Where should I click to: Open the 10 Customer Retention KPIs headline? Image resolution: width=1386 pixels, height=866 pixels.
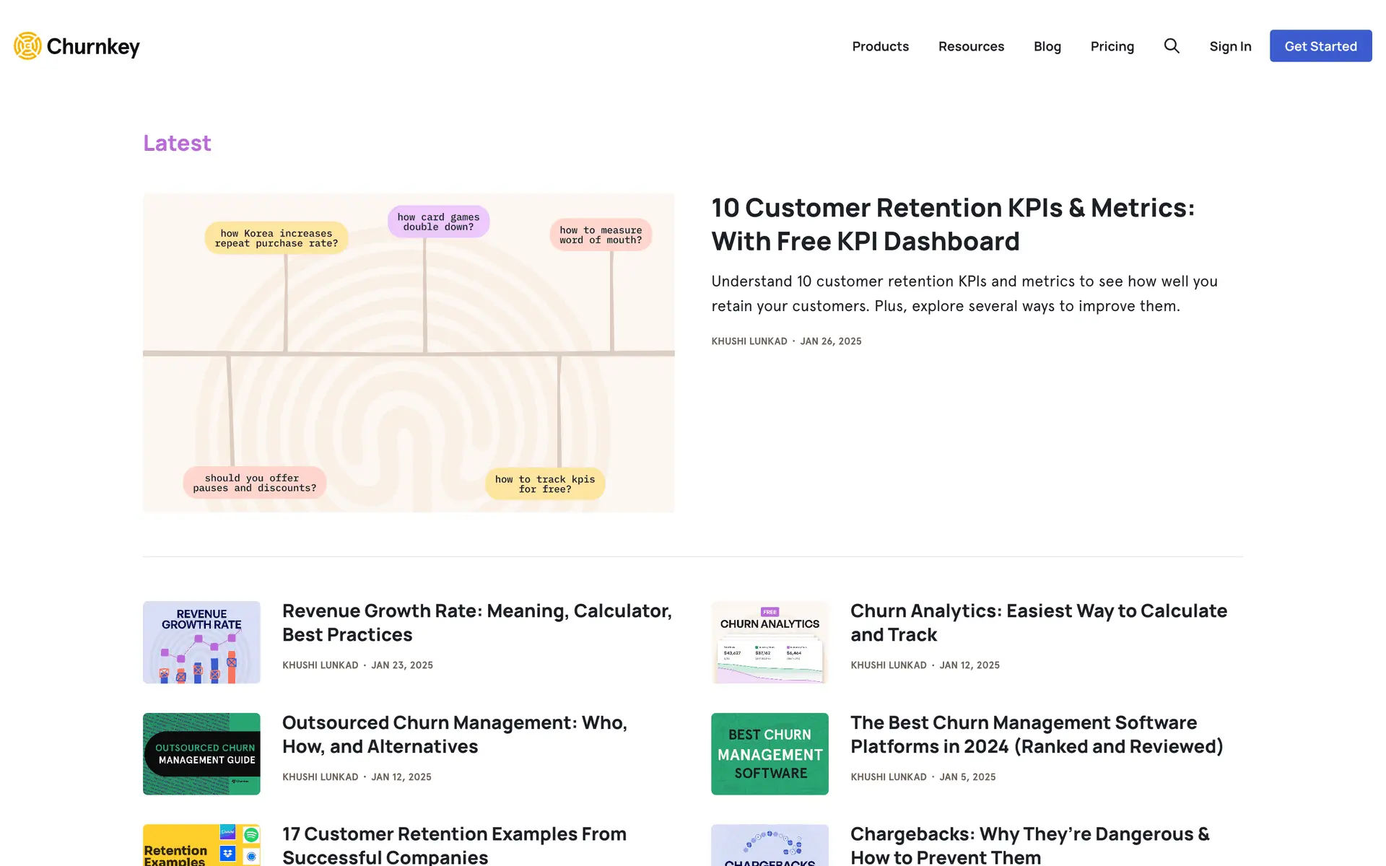953,224
